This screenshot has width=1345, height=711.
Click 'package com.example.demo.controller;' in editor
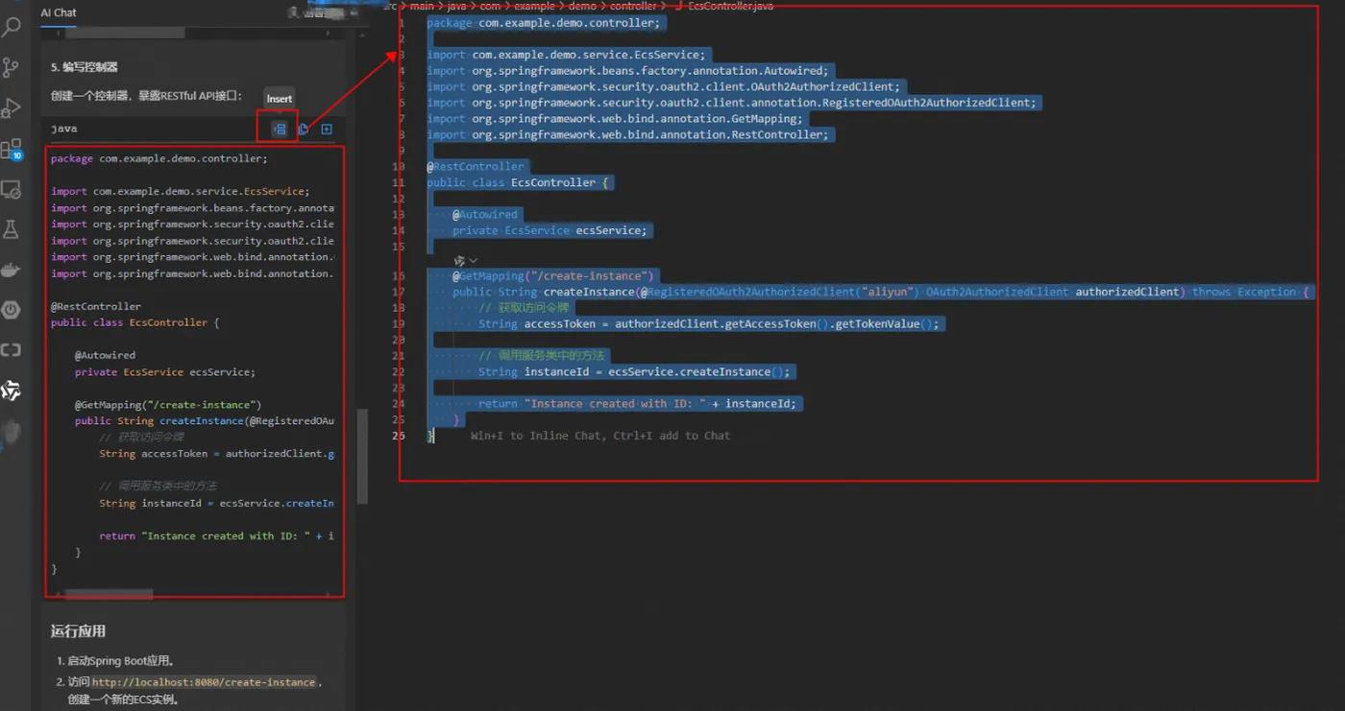(544, 23)
